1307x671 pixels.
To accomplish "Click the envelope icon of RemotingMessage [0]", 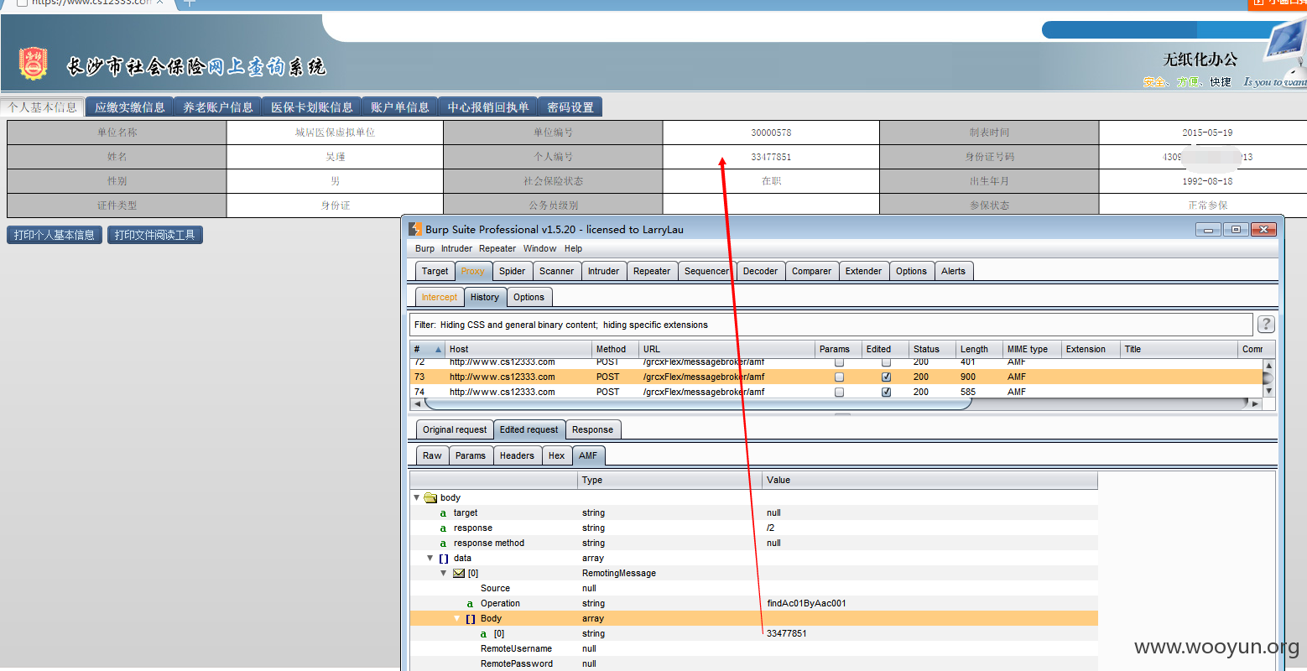I will [x=459, y=573].
